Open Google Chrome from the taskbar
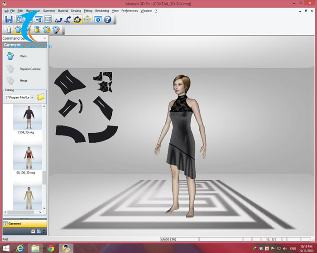Image resolution: width=317 pixels, height=253 pixels. 51,248
